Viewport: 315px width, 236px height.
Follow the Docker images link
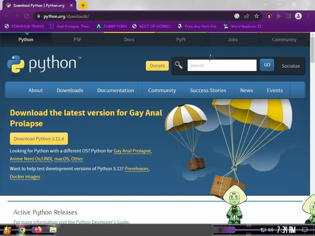click(25, 177)
